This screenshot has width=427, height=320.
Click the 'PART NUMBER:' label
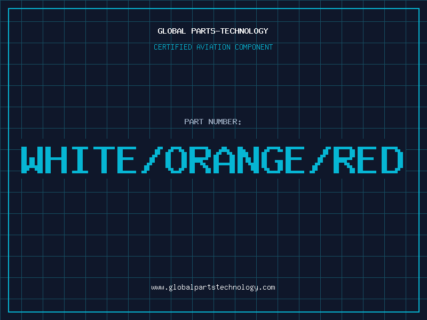(x=213, y=122)
